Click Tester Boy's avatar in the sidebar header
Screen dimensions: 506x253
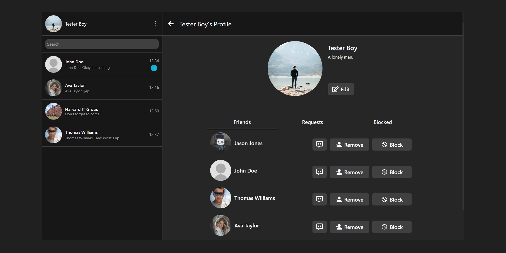coord(54,24)
